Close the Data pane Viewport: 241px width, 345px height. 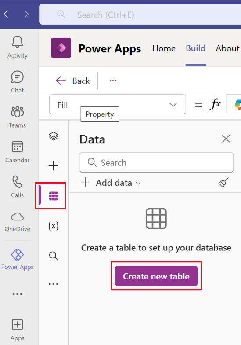pyautogui.click(x=226, y=139)
